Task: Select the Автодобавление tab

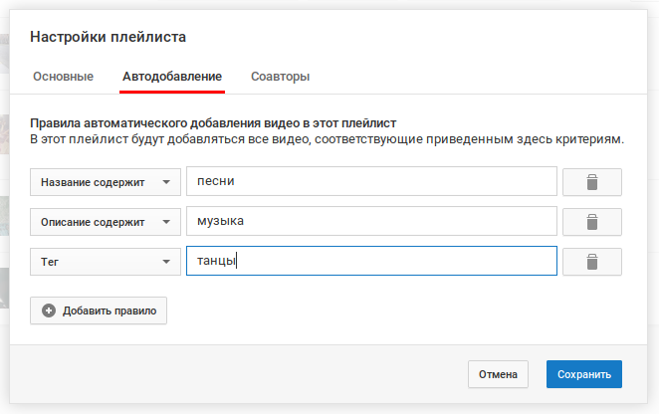Action: pyautogui.click(x=172, y=77)
